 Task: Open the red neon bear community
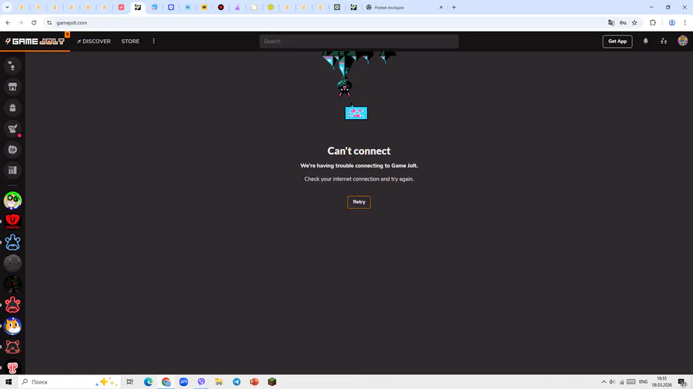tap(12, 305)
